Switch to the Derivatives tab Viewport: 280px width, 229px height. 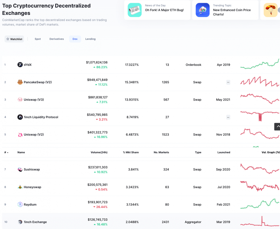[x=57, y=39]
